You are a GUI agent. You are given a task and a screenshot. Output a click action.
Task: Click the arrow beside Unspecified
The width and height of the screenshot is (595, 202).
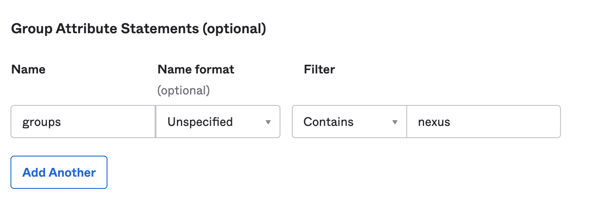pyautogui.click(x=268, y=122)
